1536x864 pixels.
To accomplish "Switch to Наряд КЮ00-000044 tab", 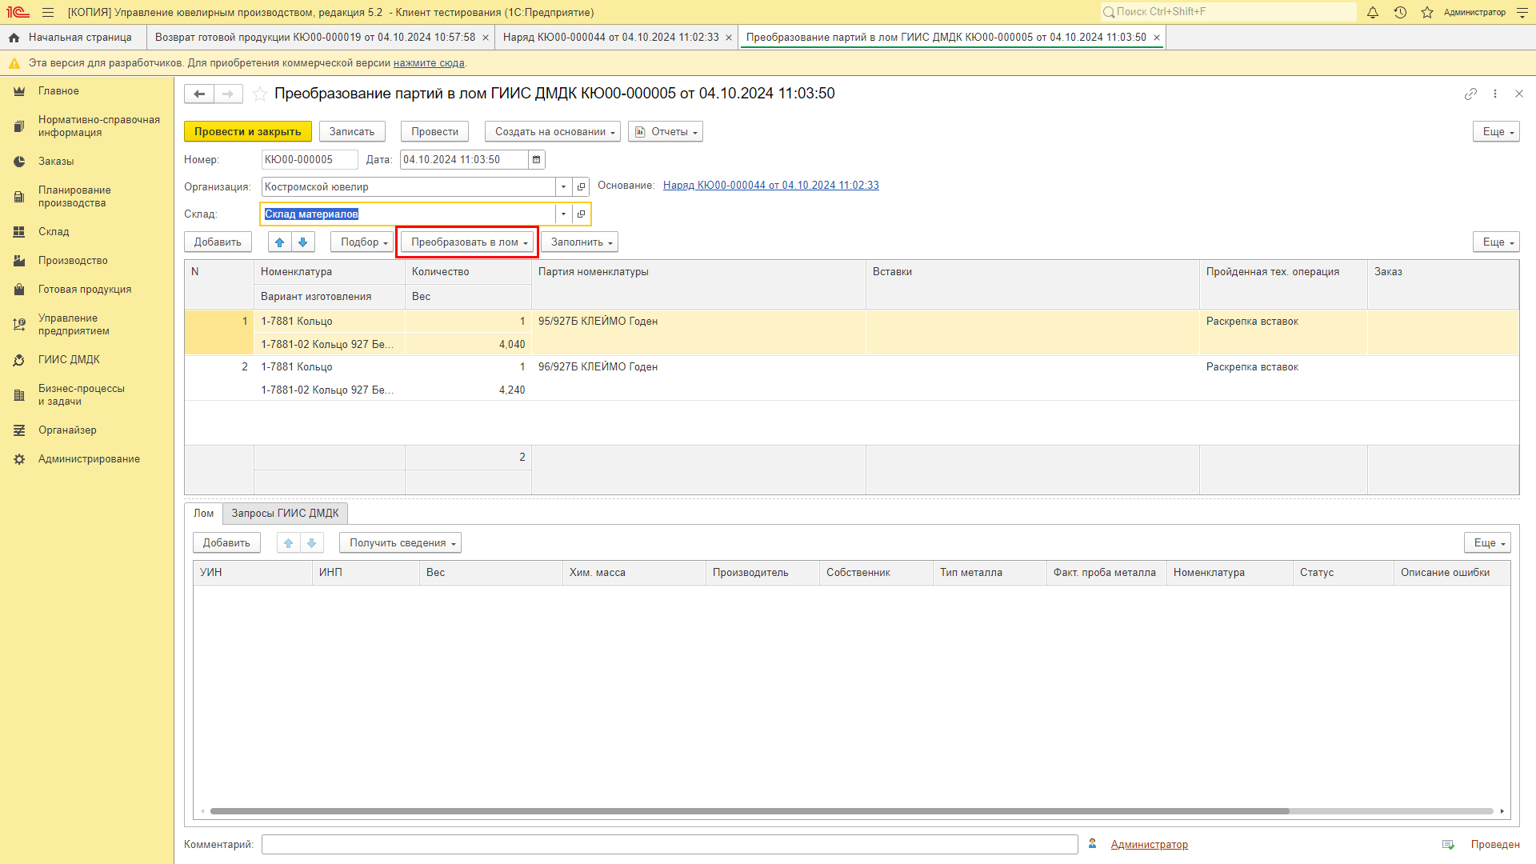I will [611, 38].
